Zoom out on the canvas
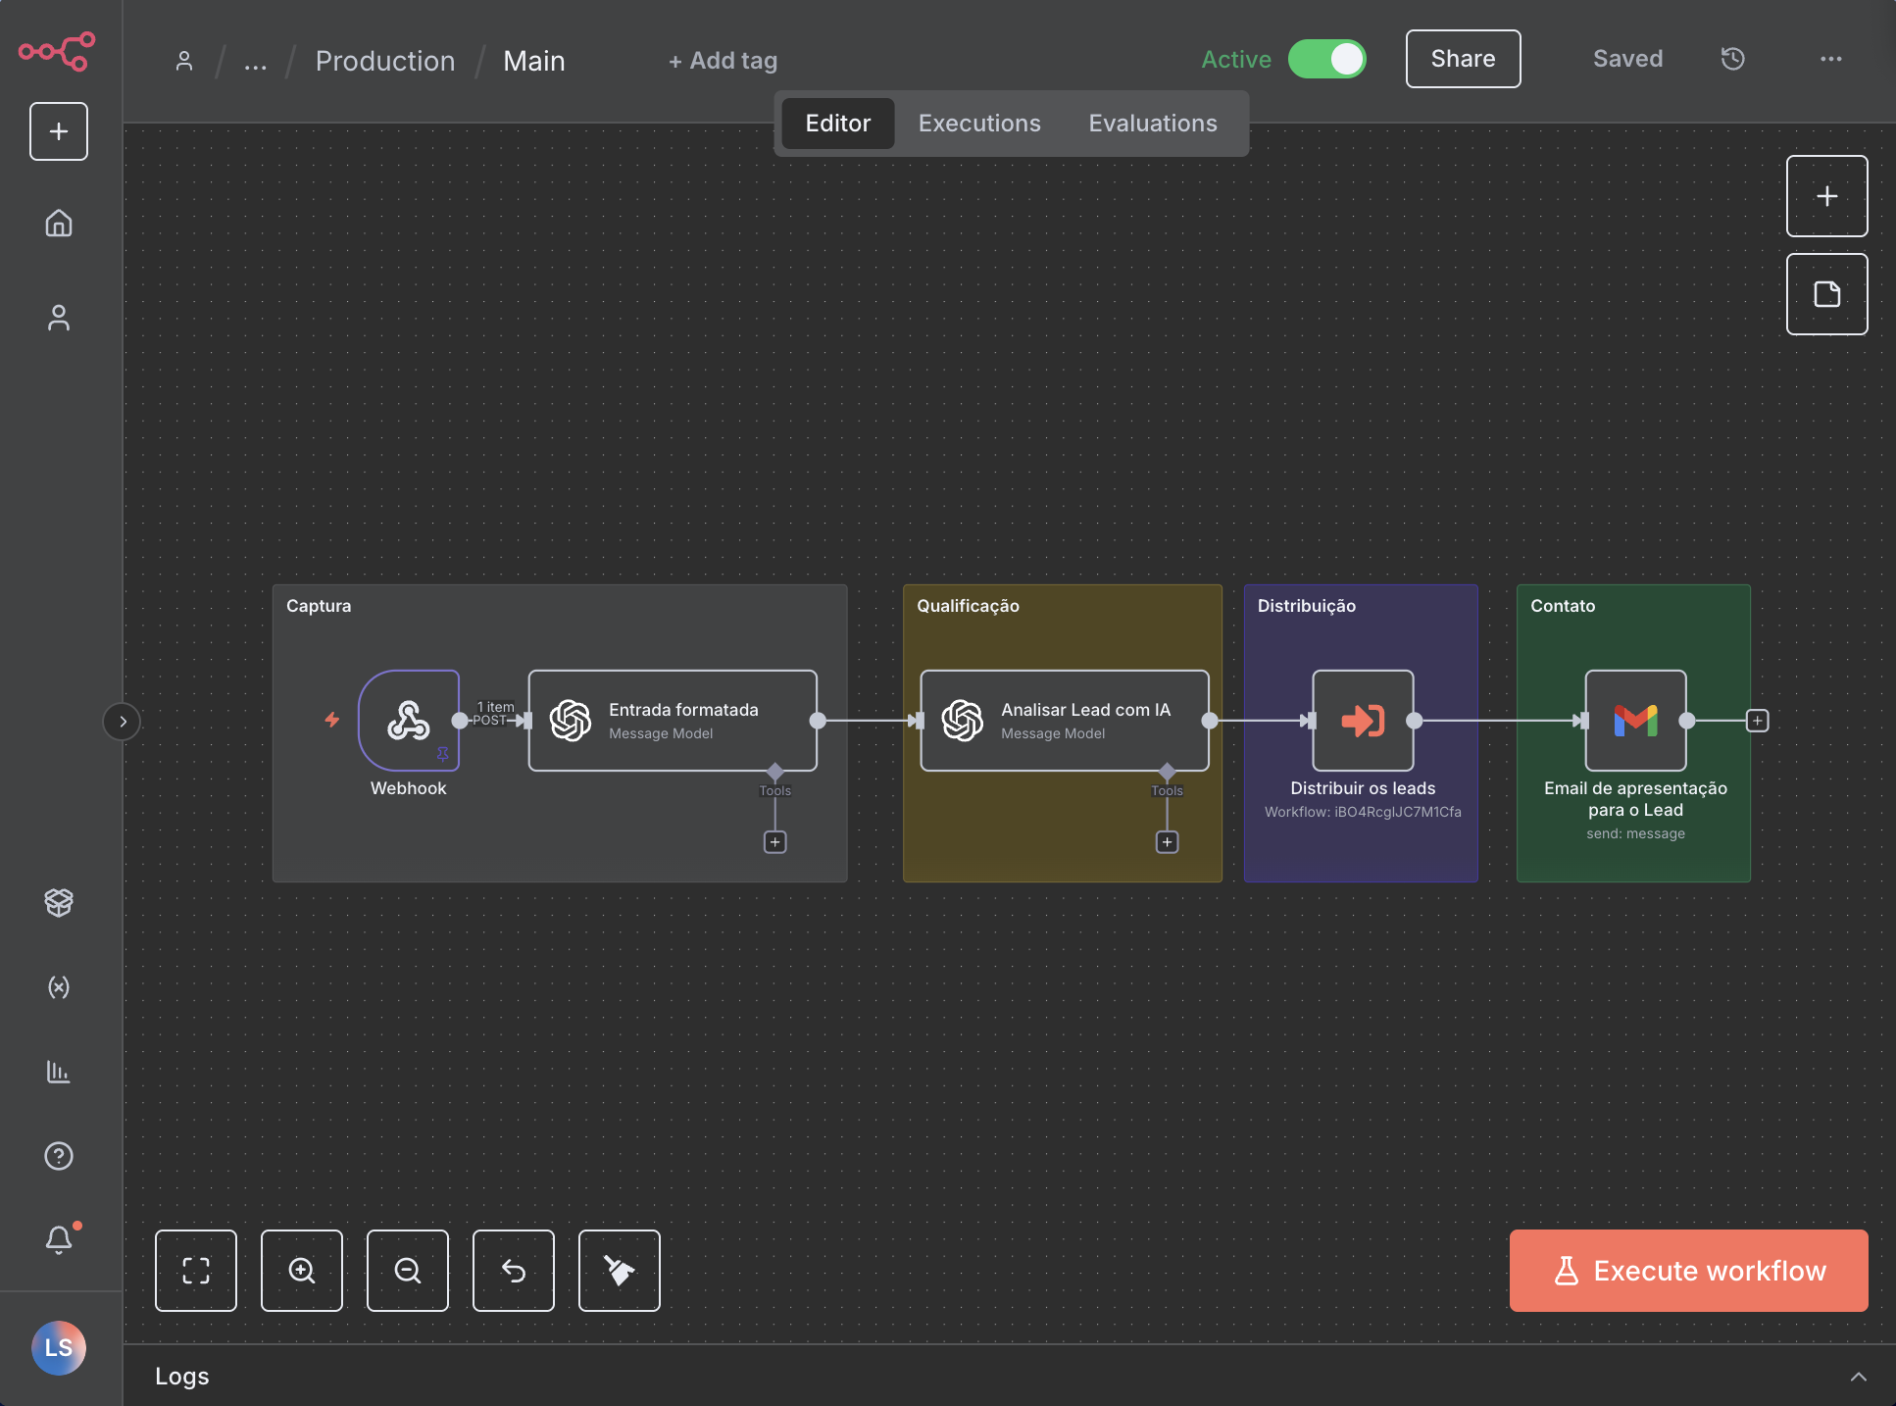 [x=408, y=1271]
